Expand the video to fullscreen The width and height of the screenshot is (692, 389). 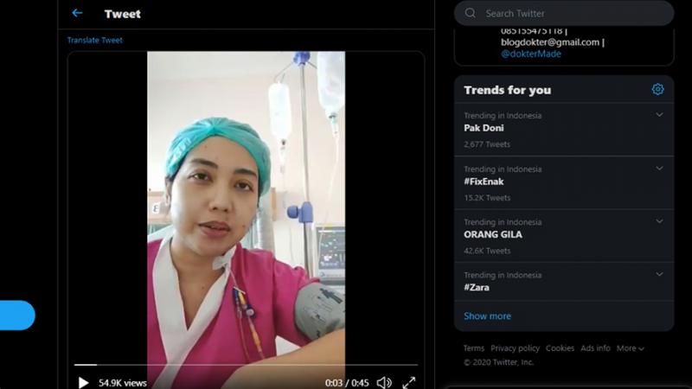pyautogui.click(x=409, y=382)
